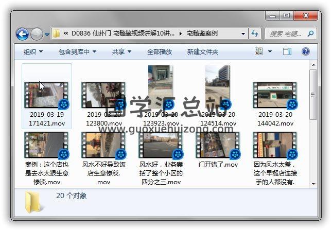This screenshot has height=231, width=332.
Task: Click the Forward navigation arrow button
Action: pos(37,34)
